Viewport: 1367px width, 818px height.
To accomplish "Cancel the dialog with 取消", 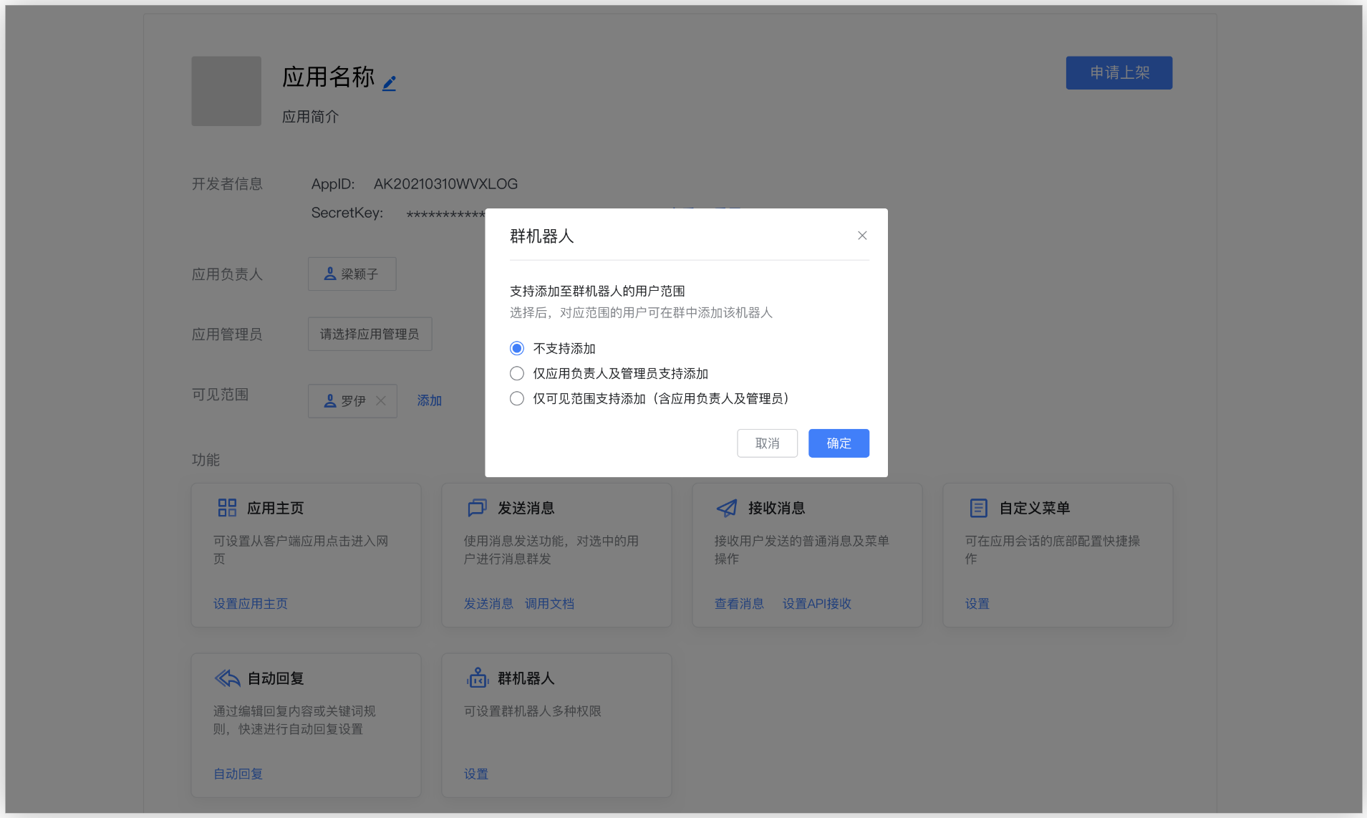I will [x=766, y=443].
